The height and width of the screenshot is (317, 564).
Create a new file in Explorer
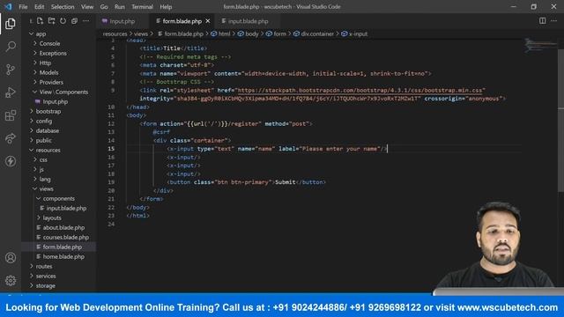click(40, 21)
